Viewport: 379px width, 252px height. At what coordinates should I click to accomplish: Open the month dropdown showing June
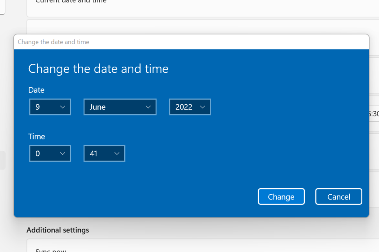click(120, 107)
